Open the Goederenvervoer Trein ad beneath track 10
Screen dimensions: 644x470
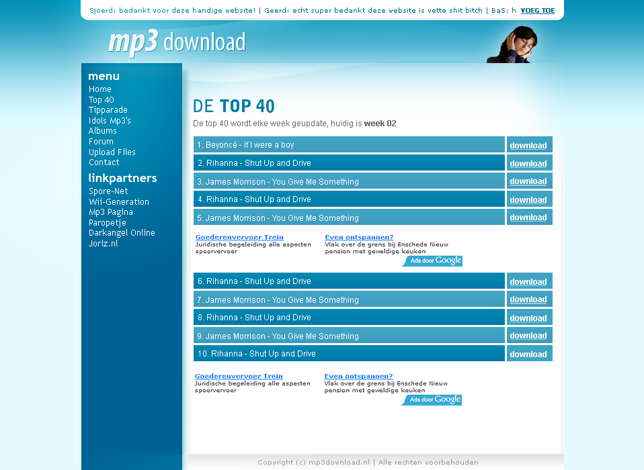tap(239, 376)
